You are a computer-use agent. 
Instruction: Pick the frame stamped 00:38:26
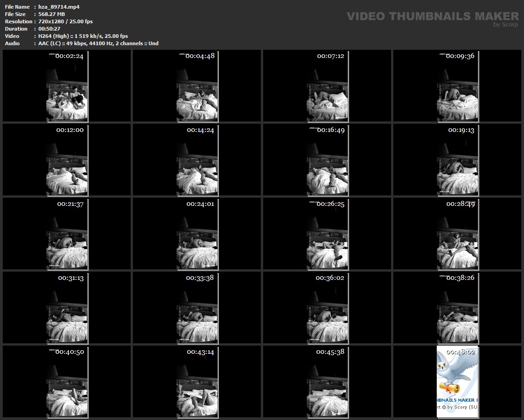[x=458, y=308]
